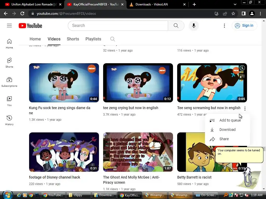This screenshot has width=266, height=199.
Task: Click title 'Tee seng screaming but now in english'
Action: click(x=209, y=108)
